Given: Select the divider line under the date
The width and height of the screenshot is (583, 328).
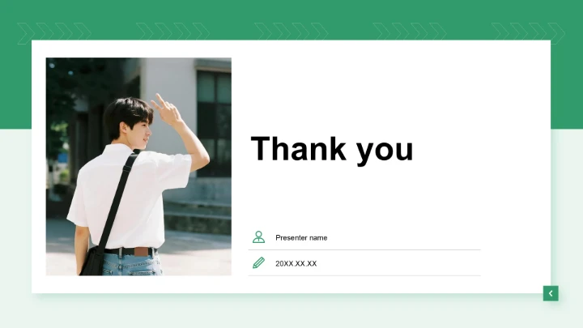Looking at the screenshot, I should point(364,275).
